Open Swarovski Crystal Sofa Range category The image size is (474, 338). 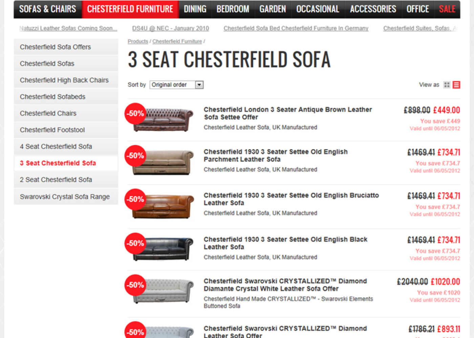click(65, 197)
